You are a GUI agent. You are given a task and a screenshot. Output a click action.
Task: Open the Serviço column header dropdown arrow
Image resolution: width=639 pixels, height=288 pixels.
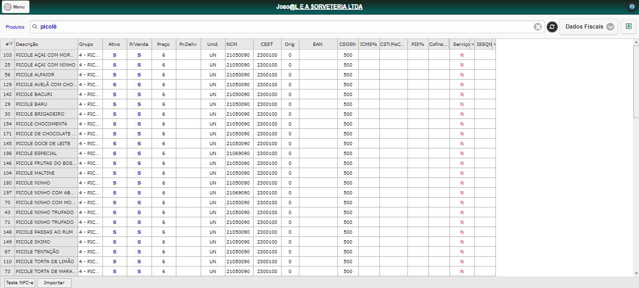point(472,44)
